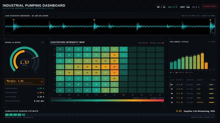Click the small square icon in Margin alert box
Image resolution: width=220 pixels, height=123 pixels.
coord(42,82)
